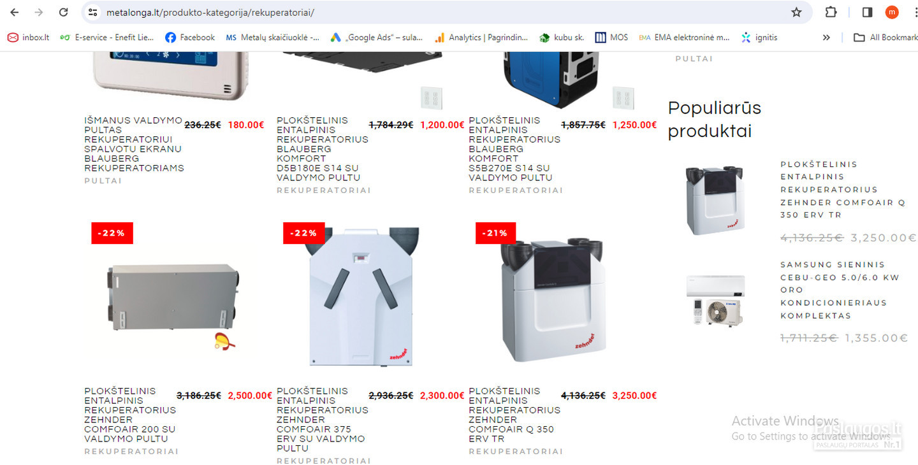Open the Samsung Cebu-Geo air conditioner thumbnail
Image resolution: width=918 pixels, height=465 pixels.
716,300
